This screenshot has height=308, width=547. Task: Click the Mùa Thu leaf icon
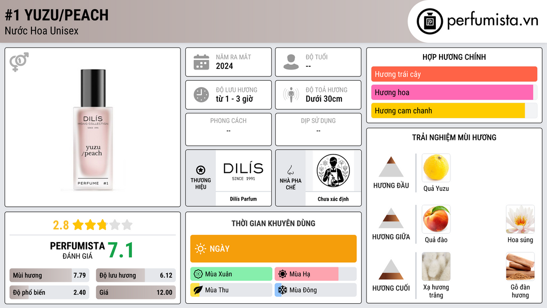pyautogui.click(x=198, y=290)
